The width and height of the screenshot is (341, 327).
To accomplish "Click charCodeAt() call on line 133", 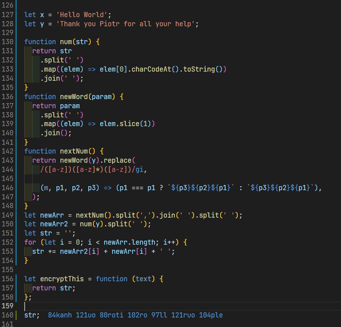I will coord(155,69).
